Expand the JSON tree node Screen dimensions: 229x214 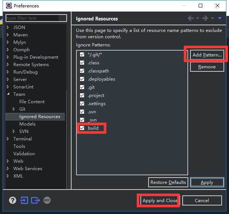pyautogui.click(x=8, y=27)
